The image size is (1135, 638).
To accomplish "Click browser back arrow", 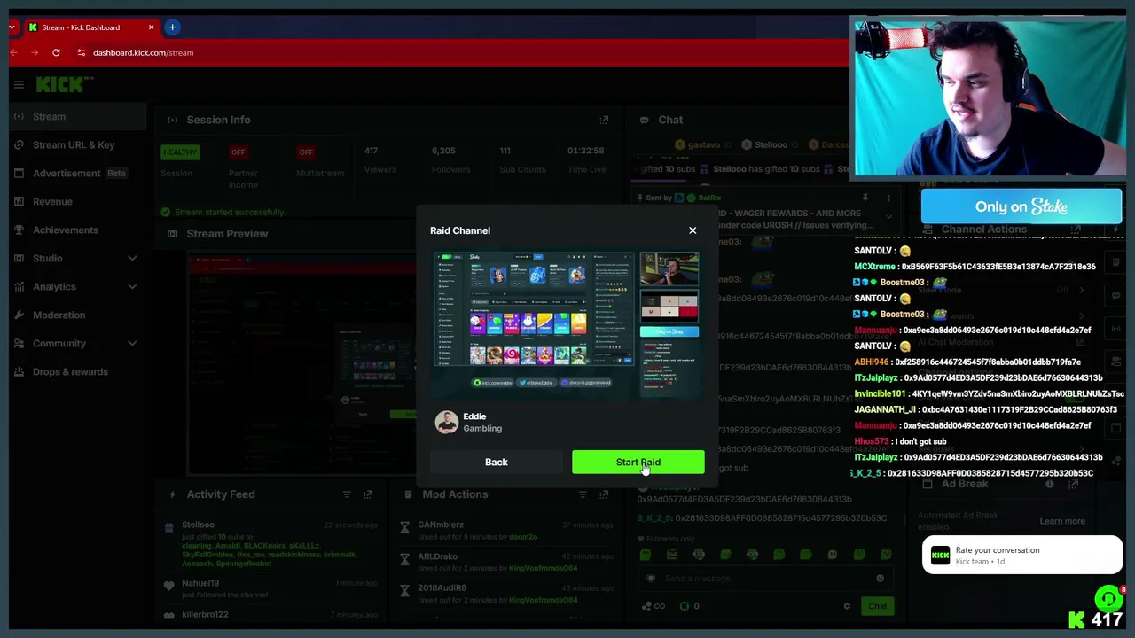I will pos(12,52).
